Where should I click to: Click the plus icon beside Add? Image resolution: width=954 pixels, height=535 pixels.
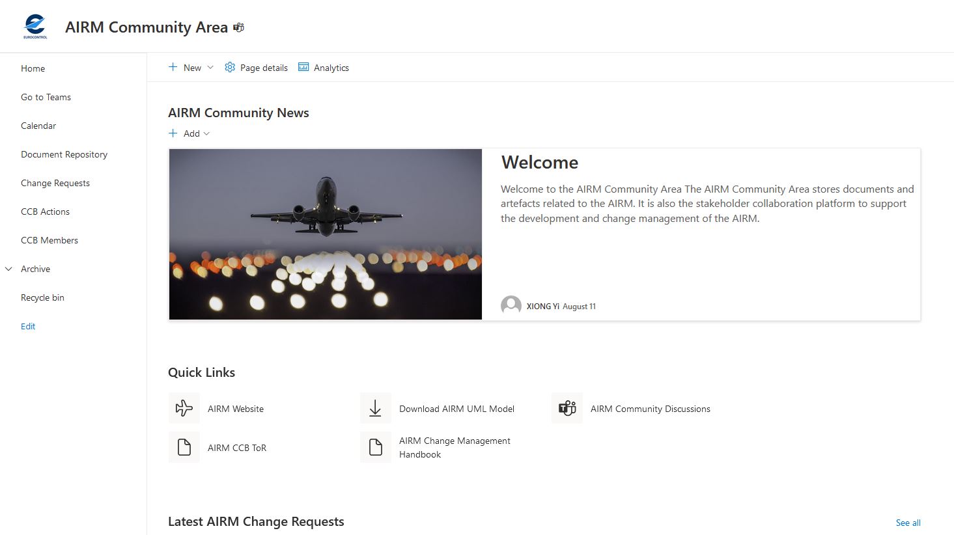[x=173, y=133]
